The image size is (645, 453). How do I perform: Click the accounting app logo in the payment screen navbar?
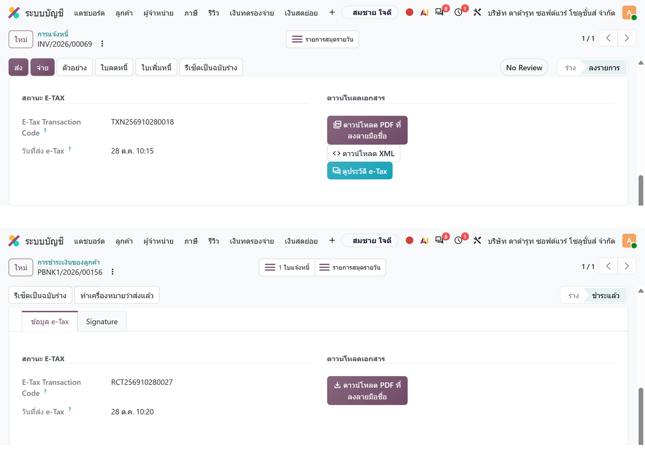click(x=14, y=240)
